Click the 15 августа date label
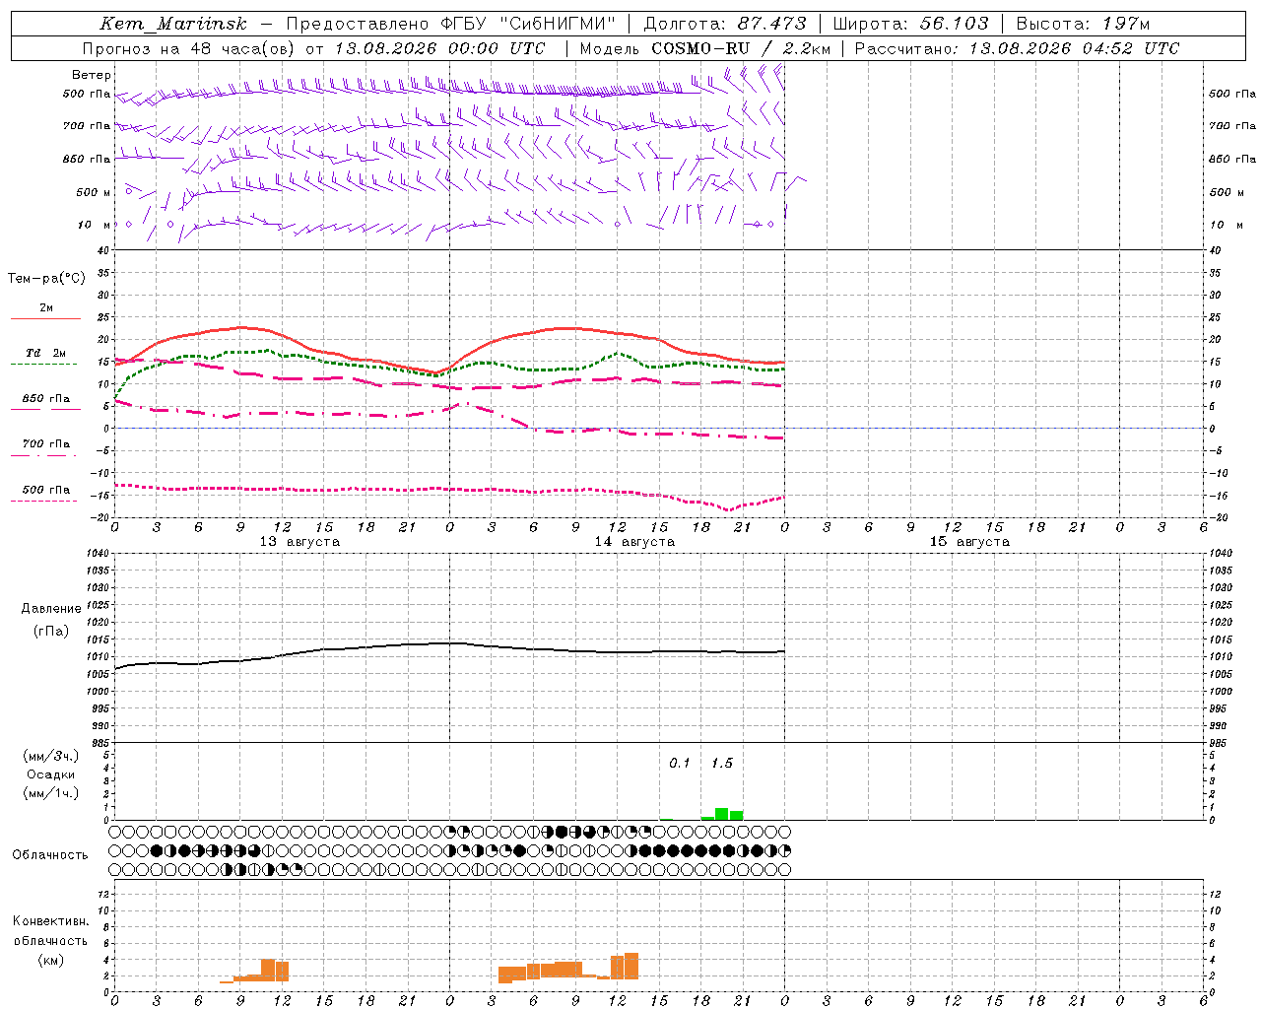The width and height of the screenshot is (1261, 1009). (969, 542)
